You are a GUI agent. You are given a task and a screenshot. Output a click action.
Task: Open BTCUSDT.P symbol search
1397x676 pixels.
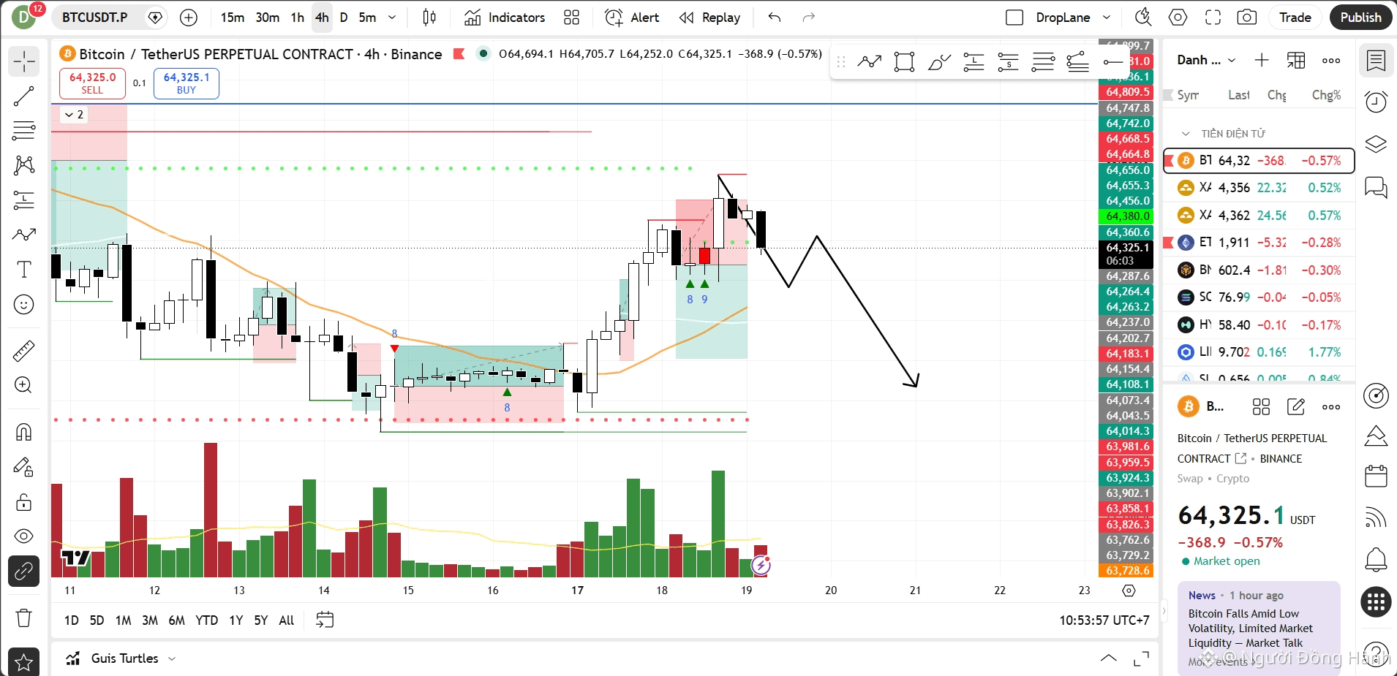tap(95, 18)
